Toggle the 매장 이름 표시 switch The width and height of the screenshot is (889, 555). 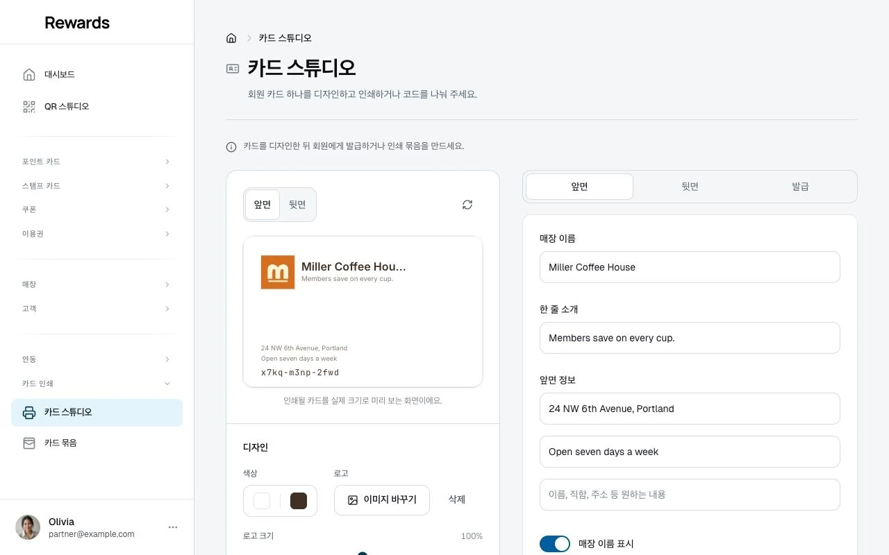coord(555,544)
